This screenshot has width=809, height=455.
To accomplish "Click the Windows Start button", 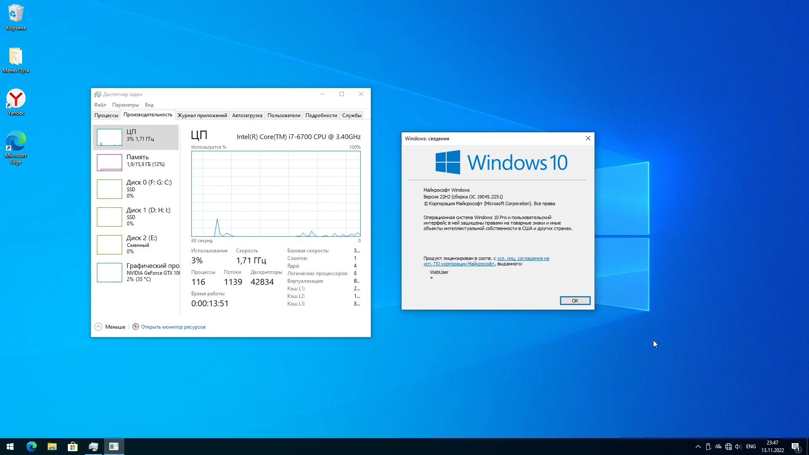I will point(10,447).
